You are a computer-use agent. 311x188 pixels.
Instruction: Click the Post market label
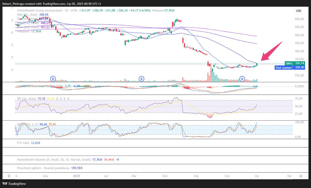tap(284, 67)
